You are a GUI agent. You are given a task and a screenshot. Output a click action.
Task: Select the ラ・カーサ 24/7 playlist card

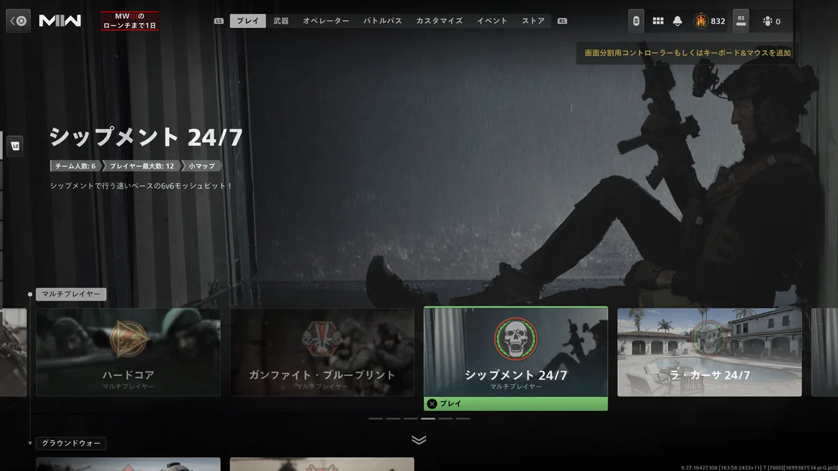[710, 352]
